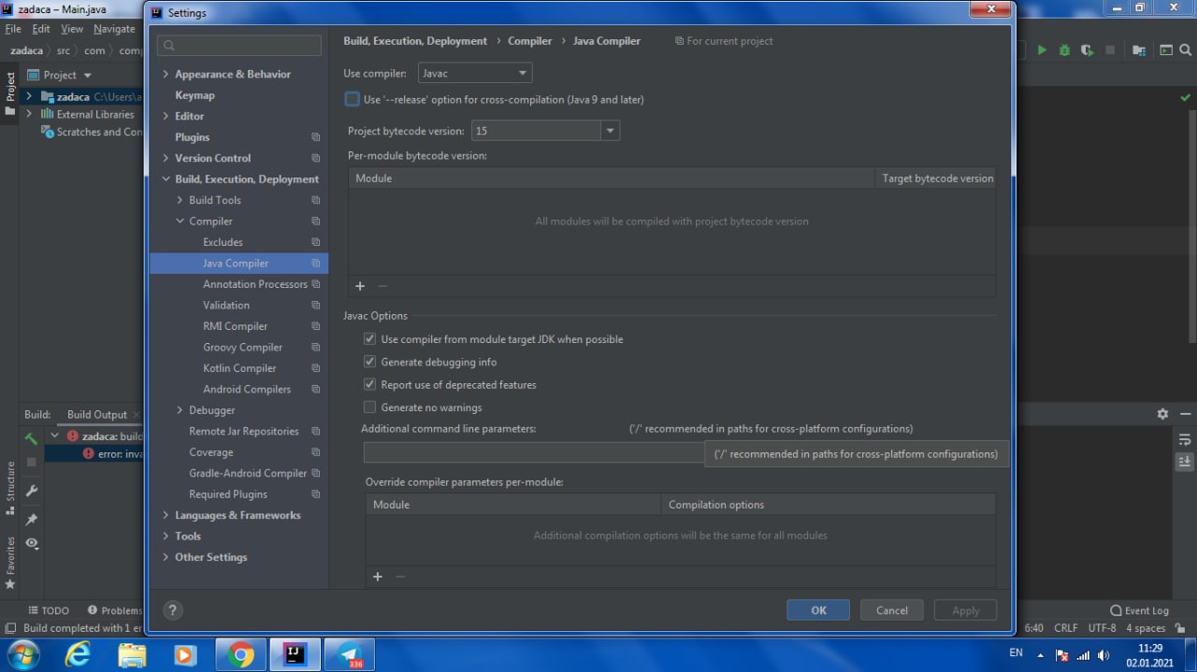The width and height of the screenshot is (1197, 672).
Task: Click the UTF-8 encoding in status bar
Action: (x=1102, y=628)
